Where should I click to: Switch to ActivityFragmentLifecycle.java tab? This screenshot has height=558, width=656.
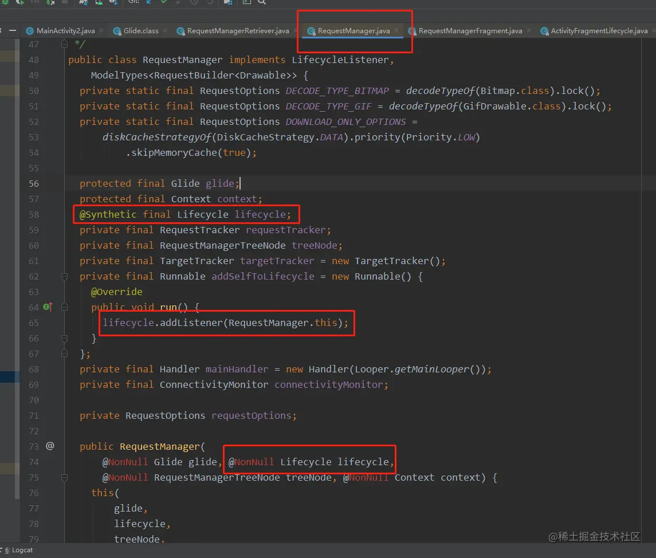599,30
